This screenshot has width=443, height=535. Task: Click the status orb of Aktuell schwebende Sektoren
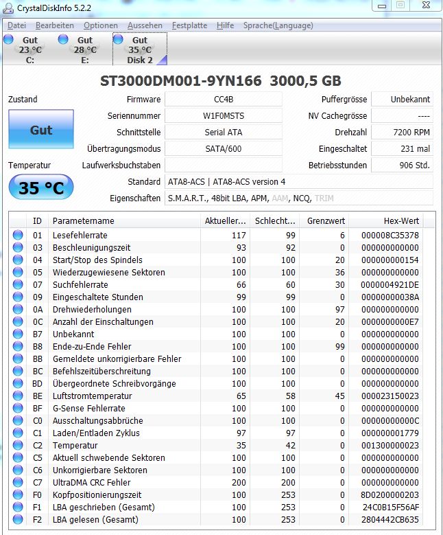(18, 457)
